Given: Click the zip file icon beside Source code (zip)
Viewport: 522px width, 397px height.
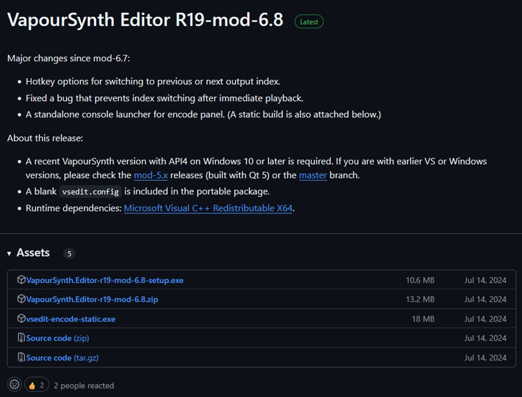Looking at the screenshot, I should coord(21,338).
